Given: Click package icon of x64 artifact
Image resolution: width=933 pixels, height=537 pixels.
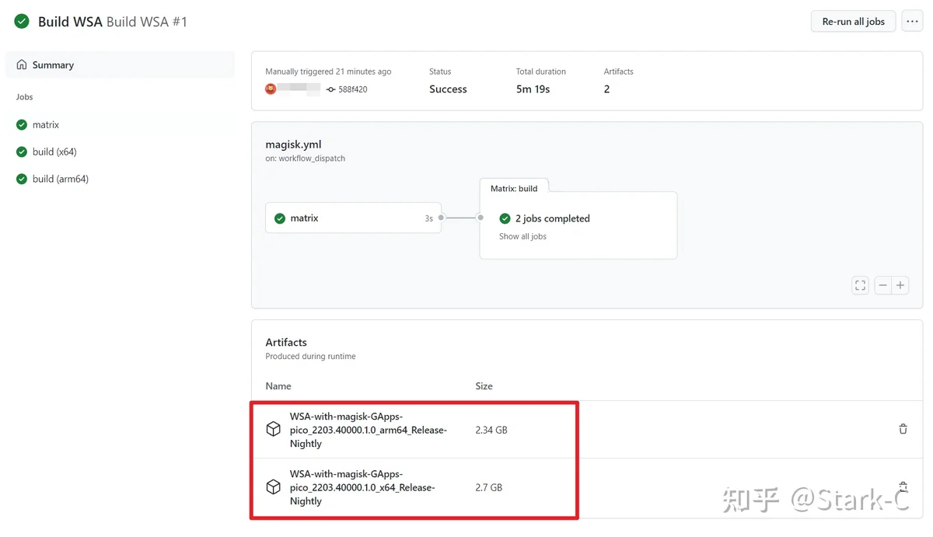Looking at the screenshot, I should 273,487.
